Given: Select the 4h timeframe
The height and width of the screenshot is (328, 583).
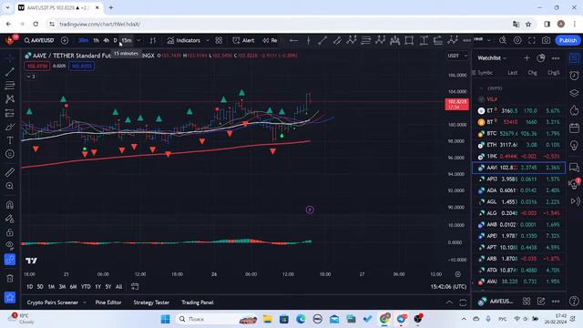Looking at the screenshot, I should pos(107,40).
